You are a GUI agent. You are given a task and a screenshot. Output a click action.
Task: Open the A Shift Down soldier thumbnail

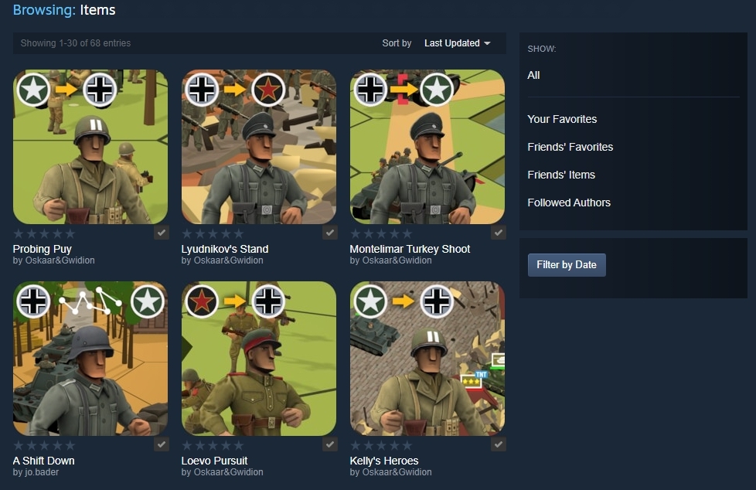pyautogui.click(x=90, y=359)
